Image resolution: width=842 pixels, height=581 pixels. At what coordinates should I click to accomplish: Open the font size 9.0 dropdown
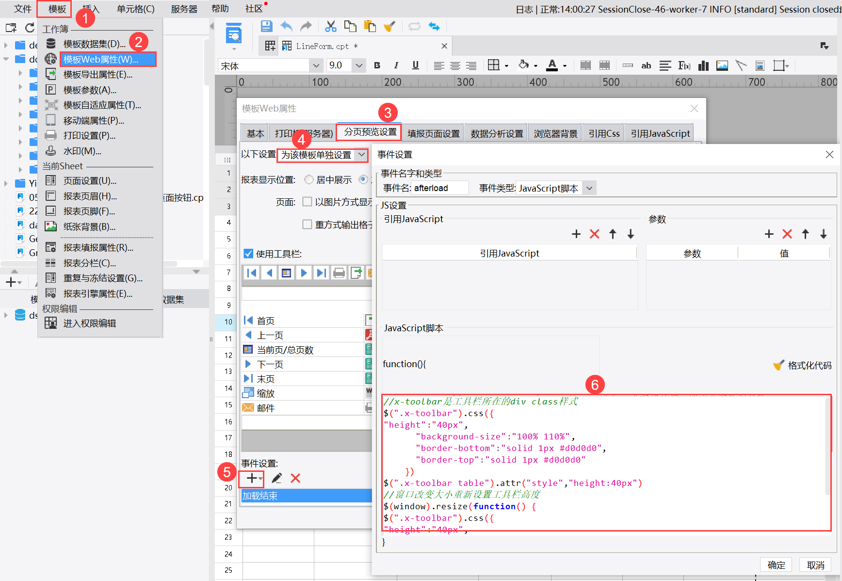pos(359,65)
